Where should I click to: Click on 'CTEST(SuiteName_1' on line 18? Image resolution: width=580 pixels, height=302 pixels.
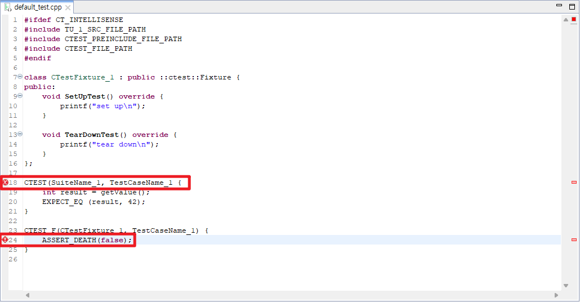[63, 183]
